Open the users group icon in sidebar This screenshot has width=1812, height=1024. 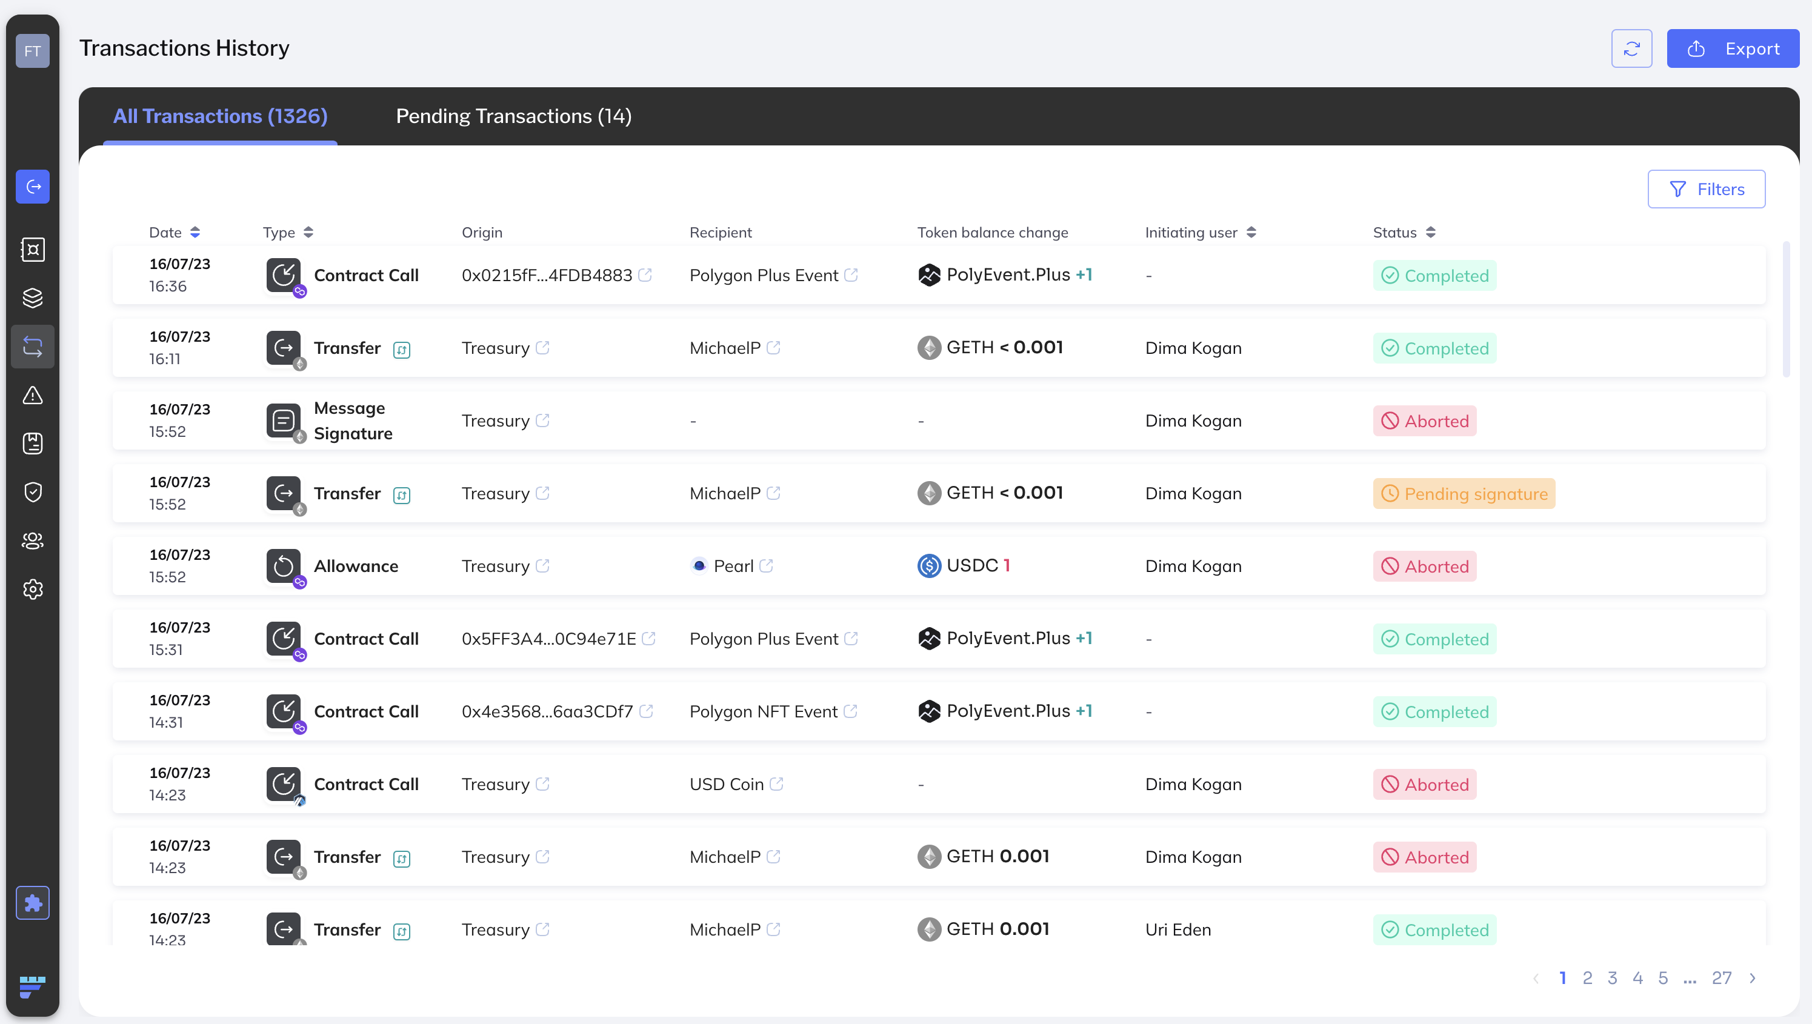click(32, 541)
